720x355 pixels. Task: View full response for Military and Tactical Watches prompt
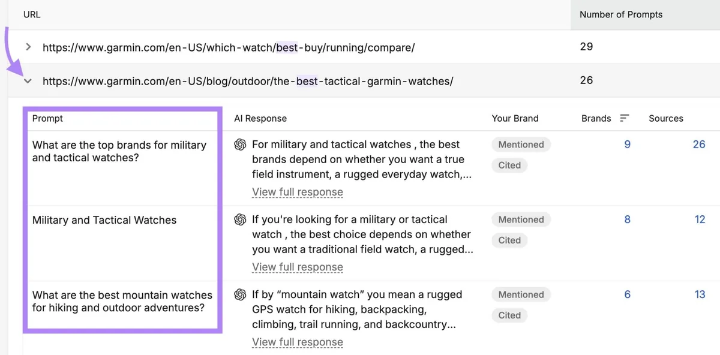[x=298, y=267]
